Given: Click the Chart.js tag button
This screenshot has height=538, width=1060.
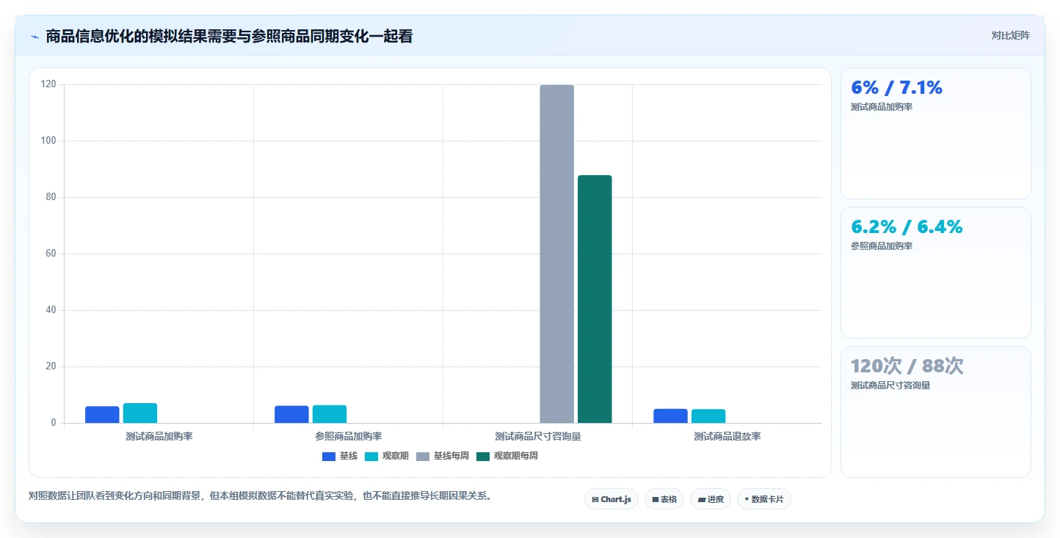Looking at the screenshot, I should [x=611, y=499].
